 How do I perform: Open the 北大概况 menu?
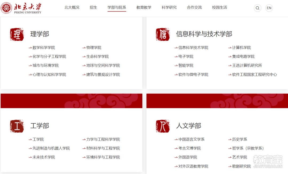click(x=72, y=7)
